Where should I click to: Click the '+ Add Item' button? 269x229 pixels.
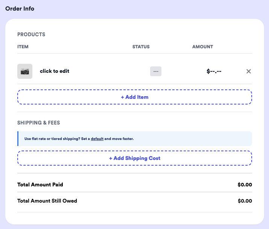[135, 97]
